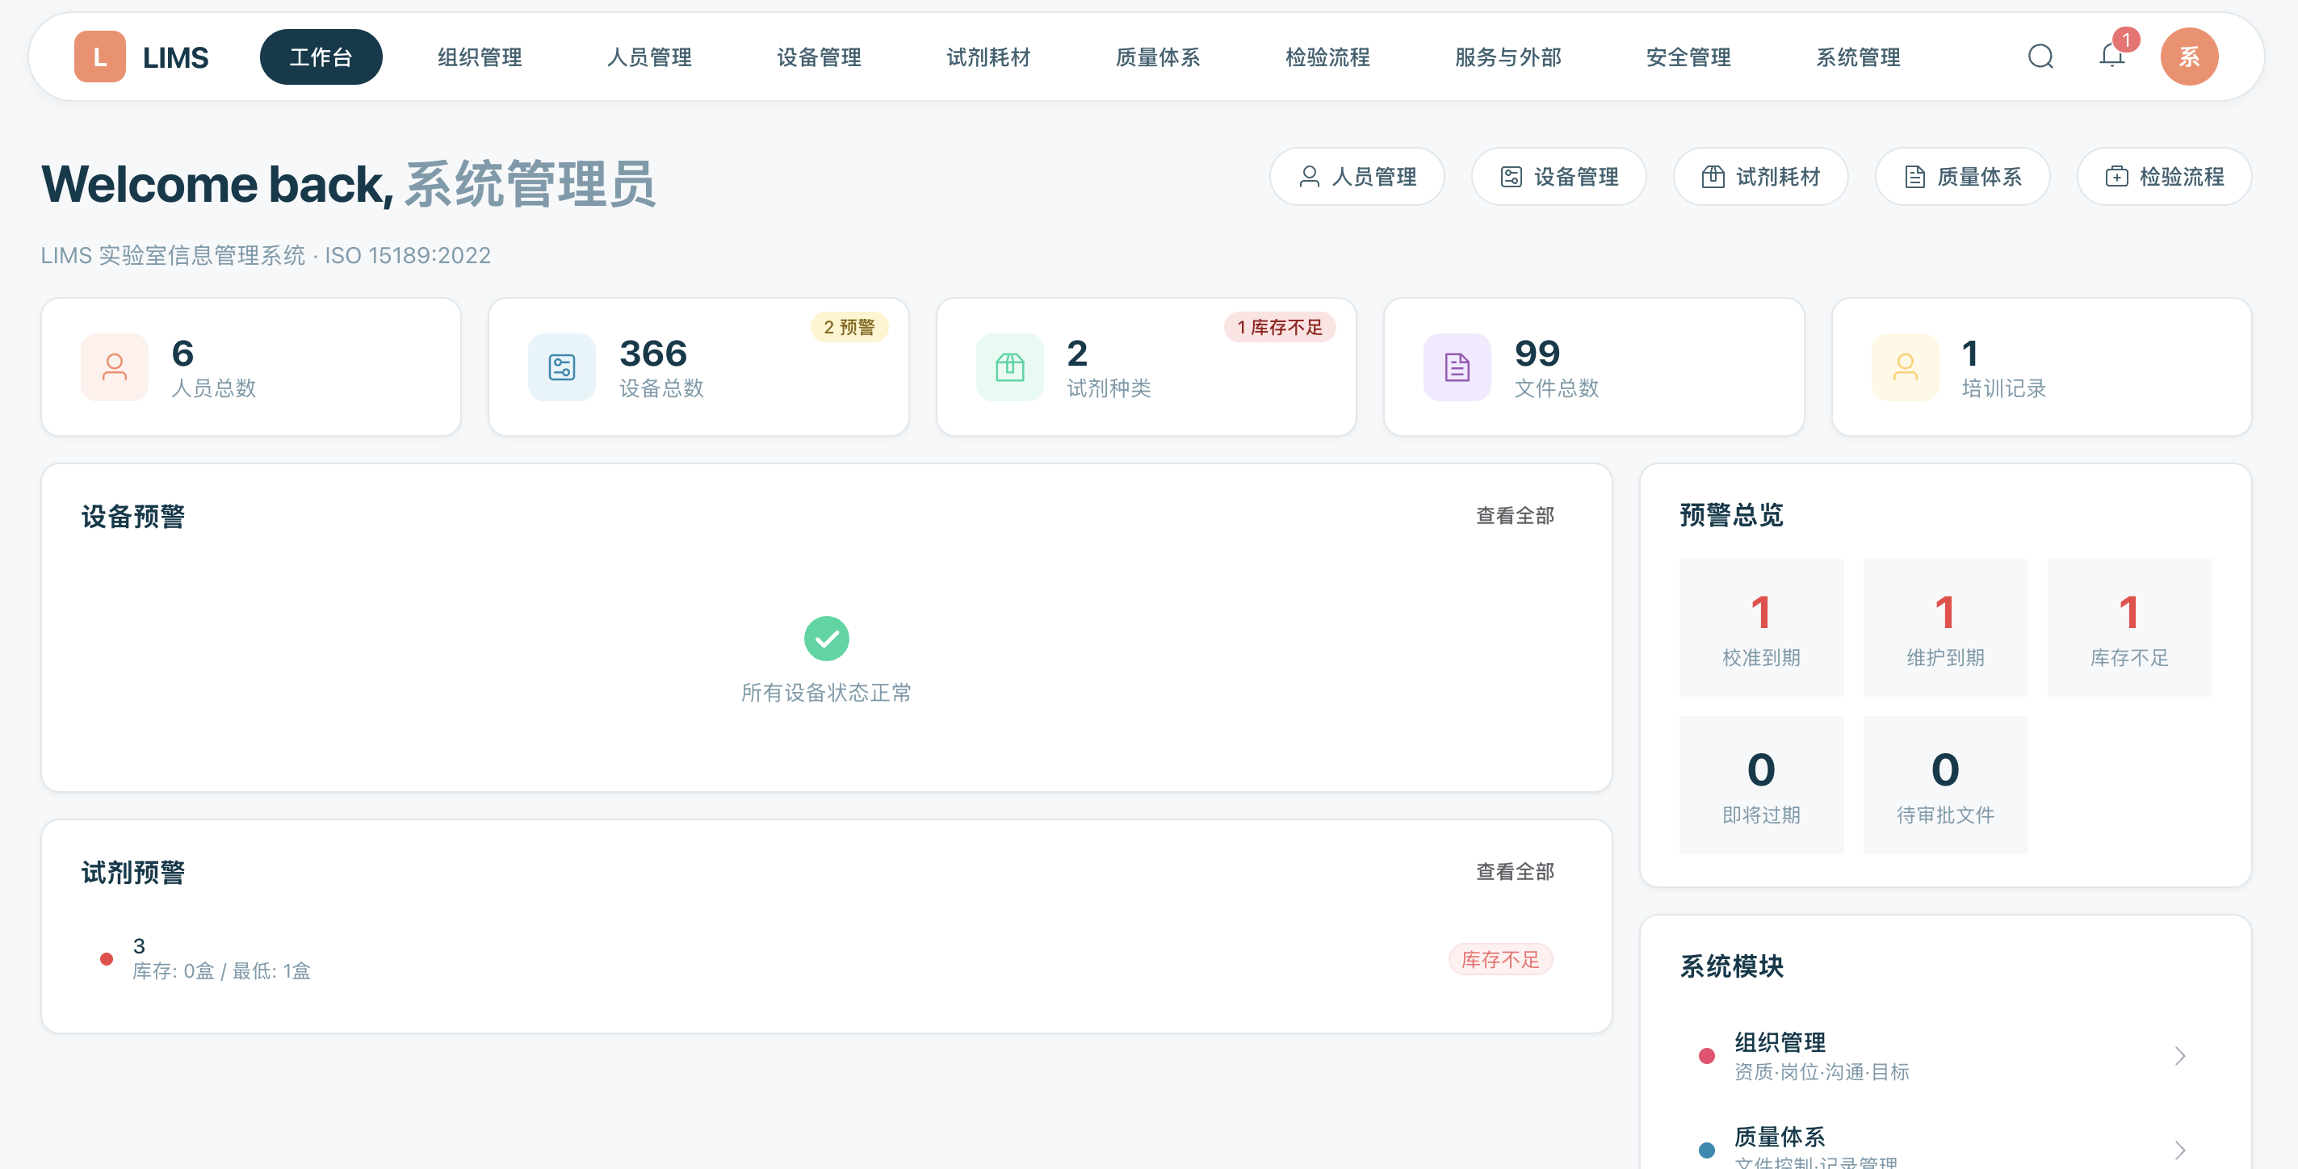Click the 资质·岗位·沟通·目标 subtitle
Viewport: 2298px width, 1169px height.
point(1821,1072)
